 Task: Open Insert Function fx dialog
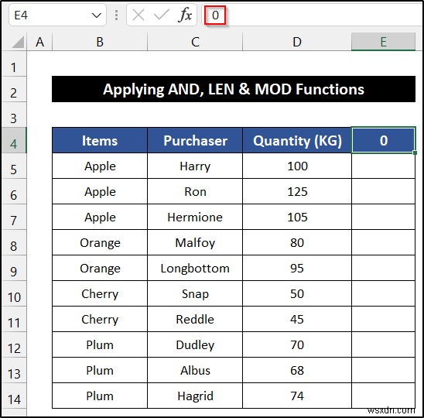(x=185, y=15)
